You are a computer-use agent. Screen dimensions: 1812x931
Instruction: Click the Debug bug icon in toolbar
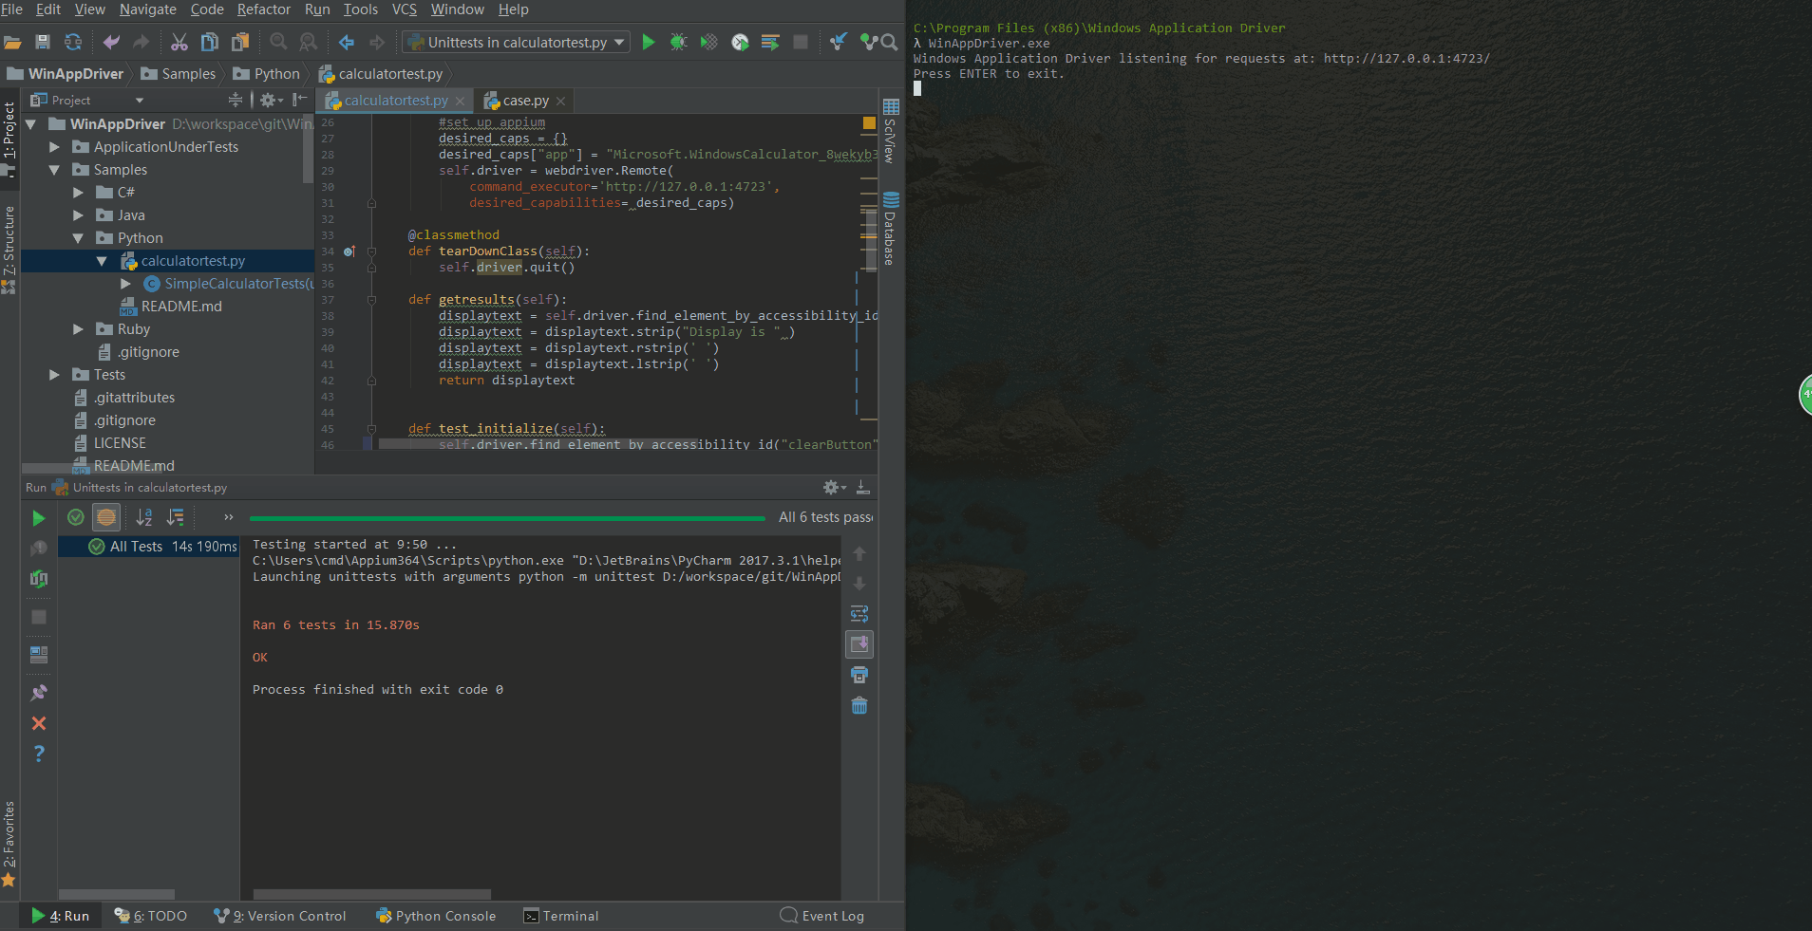pos(678,42)
